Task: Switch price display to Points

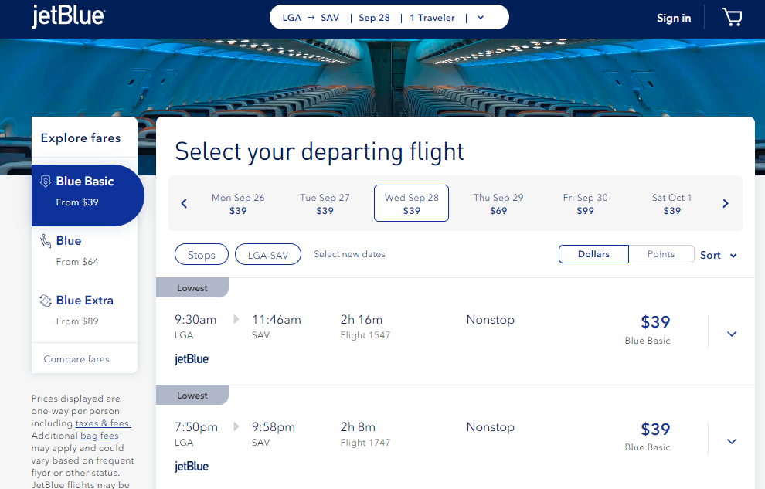Action: tap(661, 254)
